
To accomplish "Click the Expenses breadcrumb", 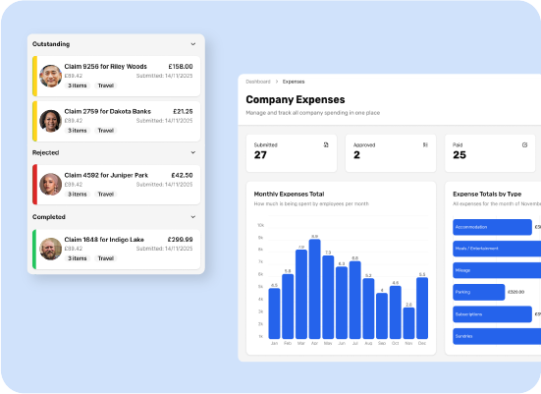I will pos(294,82).
